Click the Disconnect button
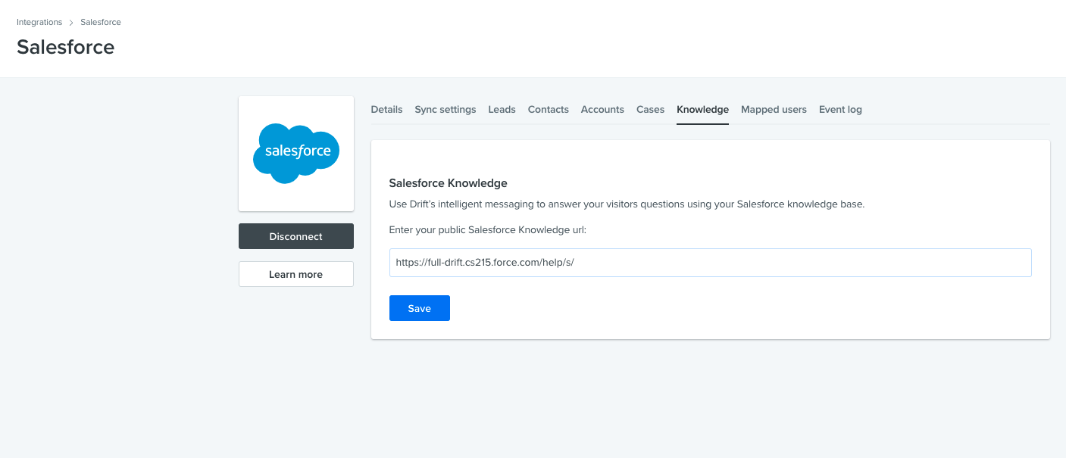The image size is (1066, 458). pos(296,236)
